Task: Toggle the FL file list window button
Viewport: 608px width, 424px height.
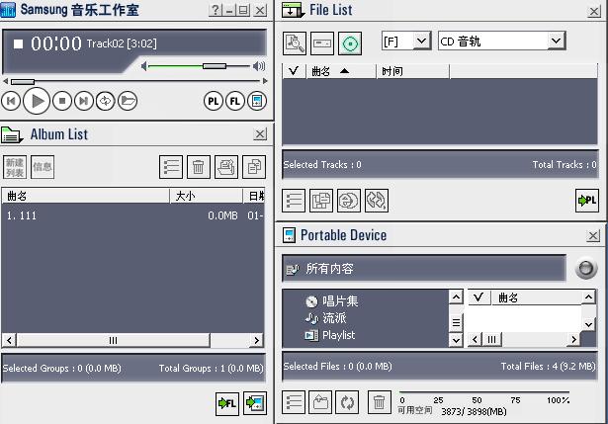Action: click(235, 101)
